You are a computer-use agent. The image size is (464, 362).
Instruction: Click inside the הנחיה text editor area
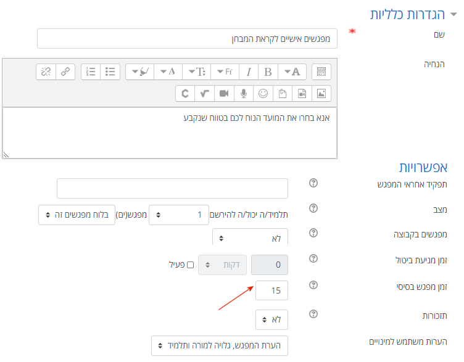point(170,133)
